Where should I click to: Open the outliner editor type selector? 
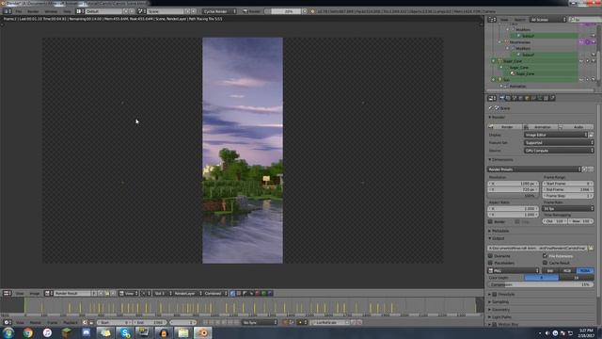pos(492,20)
